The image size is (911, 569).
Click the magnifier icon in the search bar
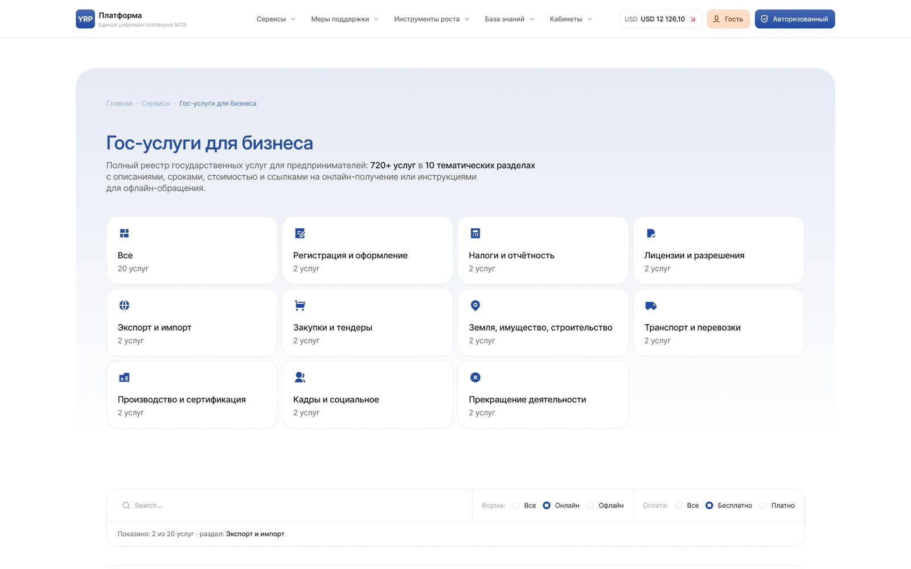click(x=126, y=505)
